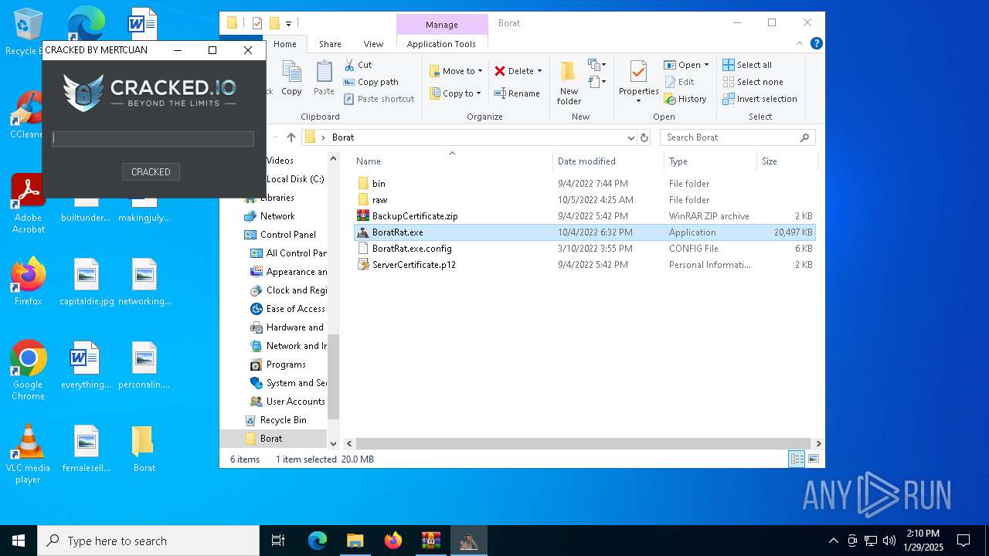Screen dimensions: 989x556
Task: Open Firefox from the taskbar
Action: pos(393,541)
